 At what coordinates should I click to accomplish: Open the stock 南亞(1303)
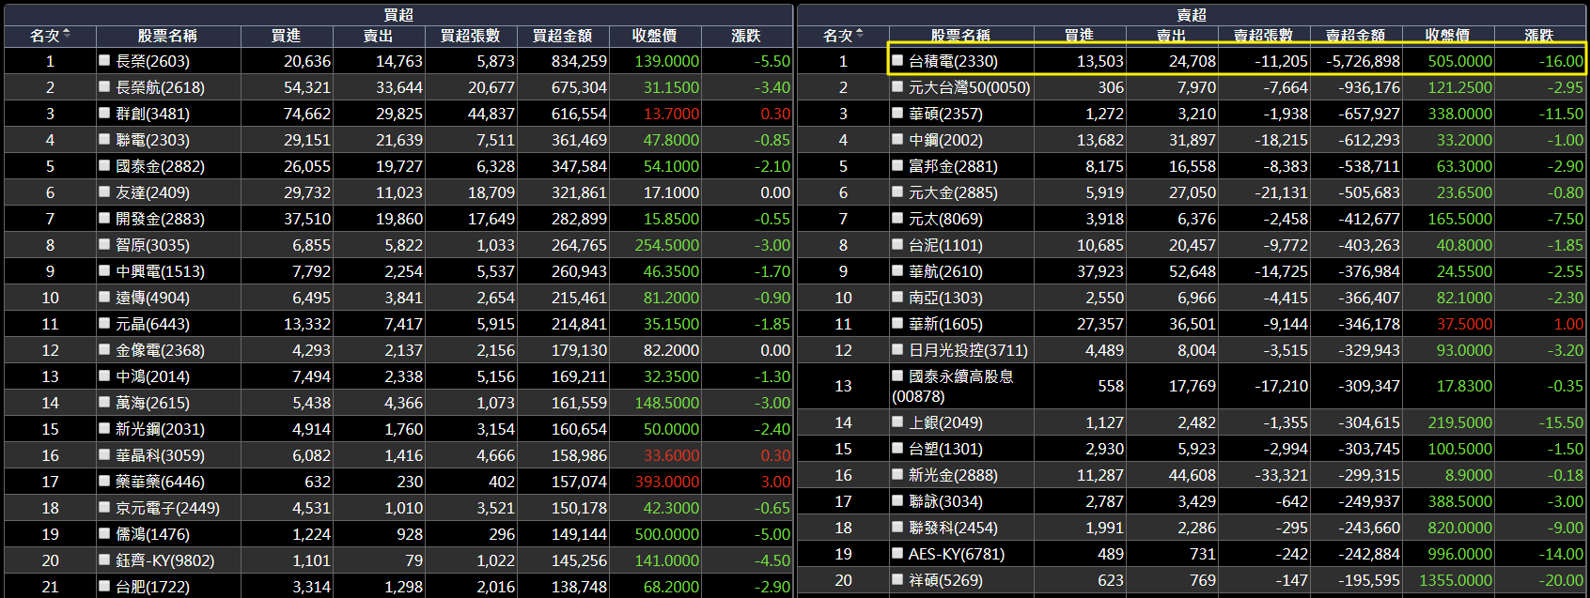(x=945, y=298)
